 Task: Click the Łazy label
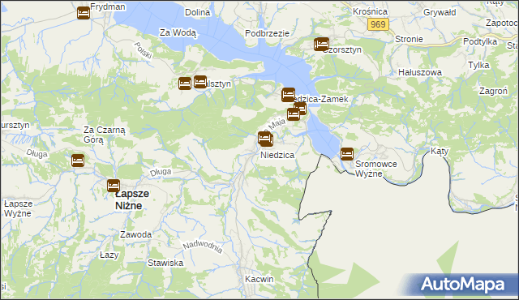109,255
